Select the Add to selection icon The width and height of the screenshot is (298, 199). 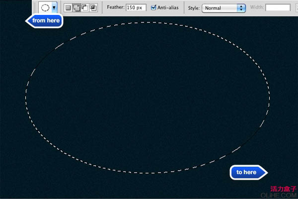pos(76,8)
